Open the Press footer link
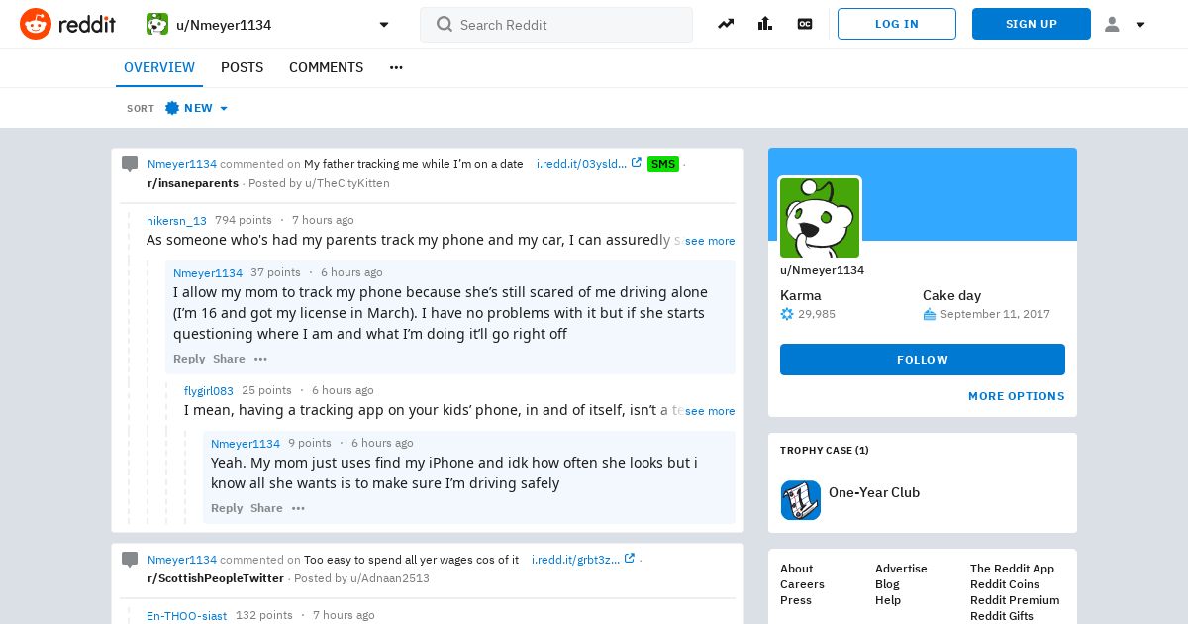This screenshot has width=1188, height=624. point(796,600)
